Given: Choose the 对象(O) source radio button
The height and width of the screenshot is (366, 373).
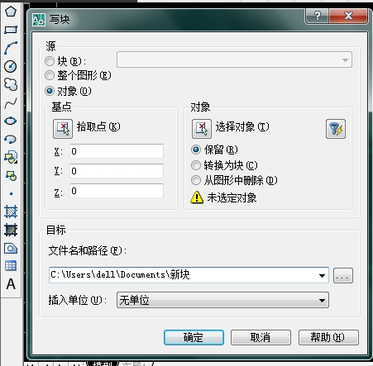Looking at the screenshot, I should (50, 91).
